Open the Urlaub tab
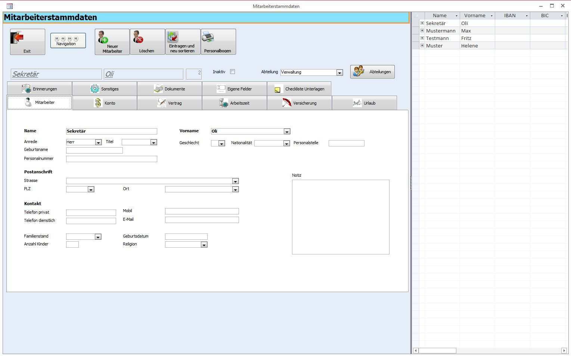 [364, 103]
